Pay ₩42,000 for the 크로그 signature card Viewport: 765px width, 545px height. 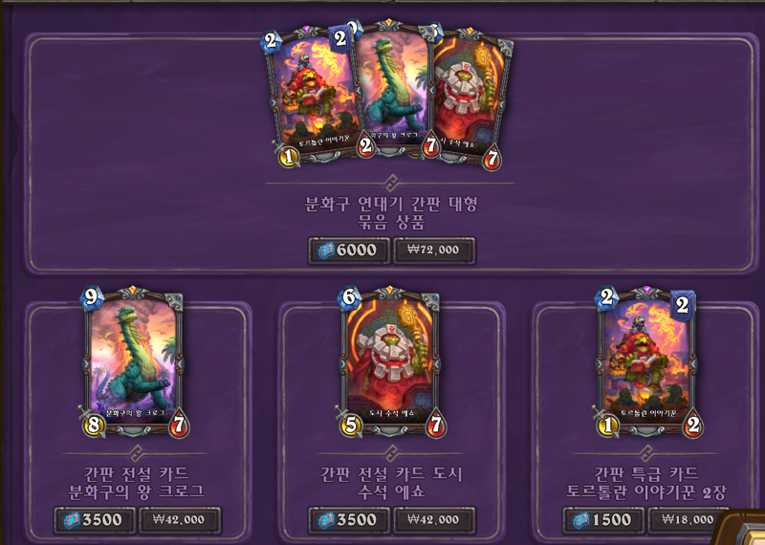[180, 520]
